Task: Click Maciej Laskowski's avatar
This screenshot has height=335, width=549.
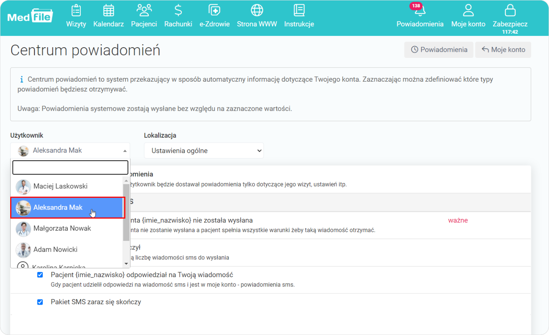Action: click(23, 187)
